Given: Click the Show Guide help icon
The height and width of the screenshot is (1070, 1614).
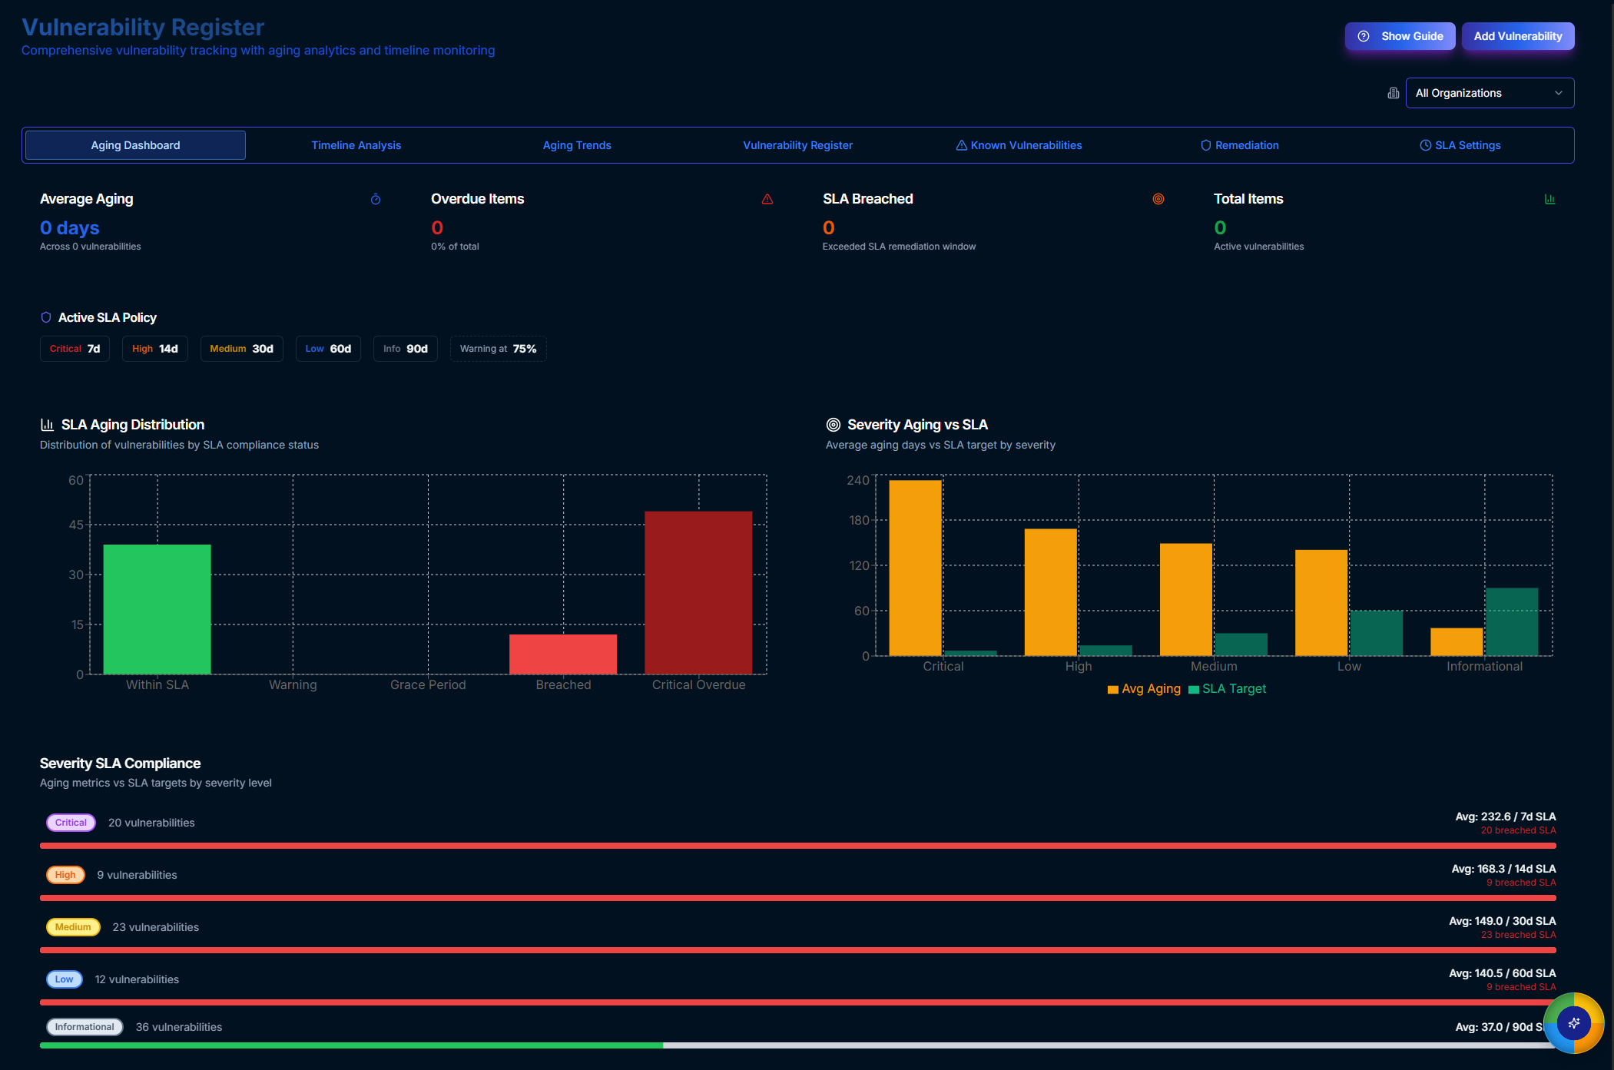Looking at the screenshot, I should coord(1364,36).
